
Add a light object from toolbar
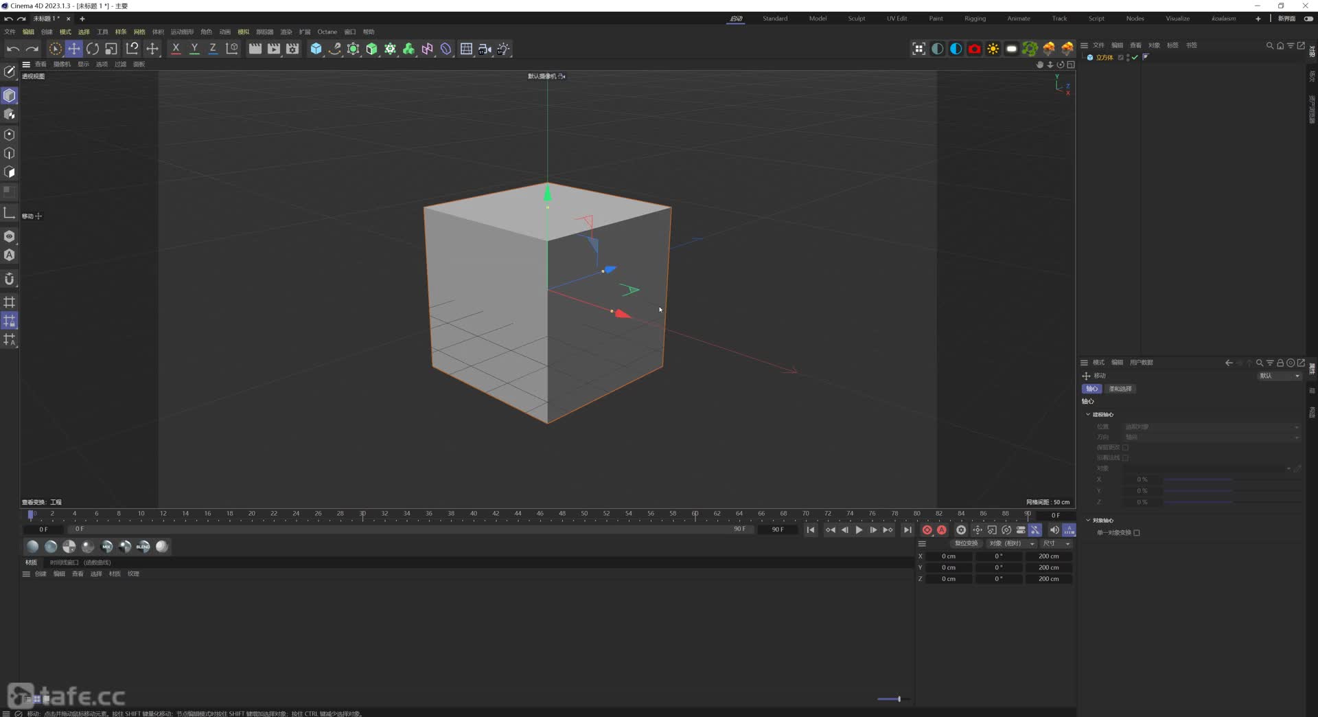(503, 49)
